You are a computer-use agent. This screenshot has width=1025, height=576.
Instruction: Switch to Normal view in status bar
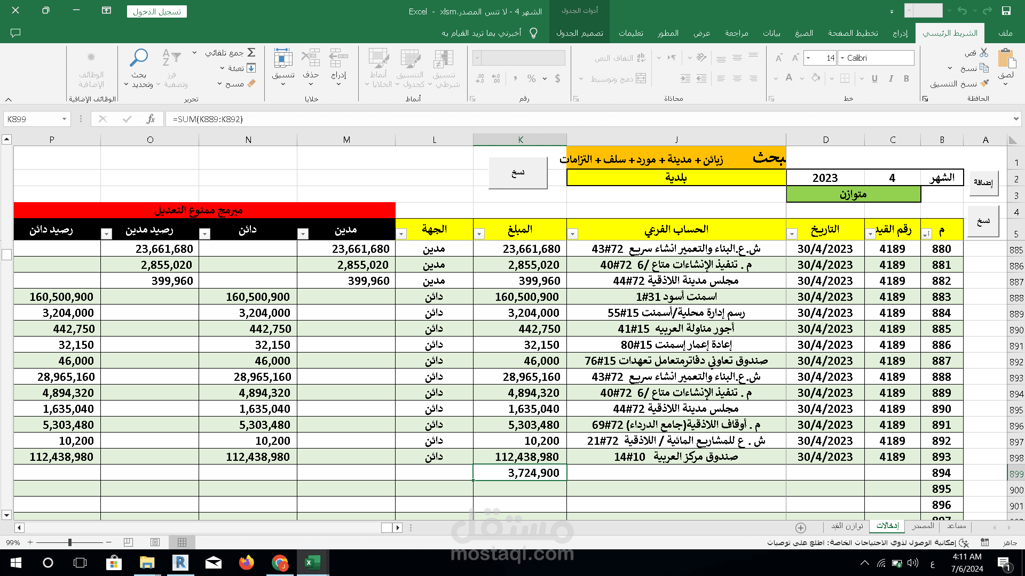(182, 542)
